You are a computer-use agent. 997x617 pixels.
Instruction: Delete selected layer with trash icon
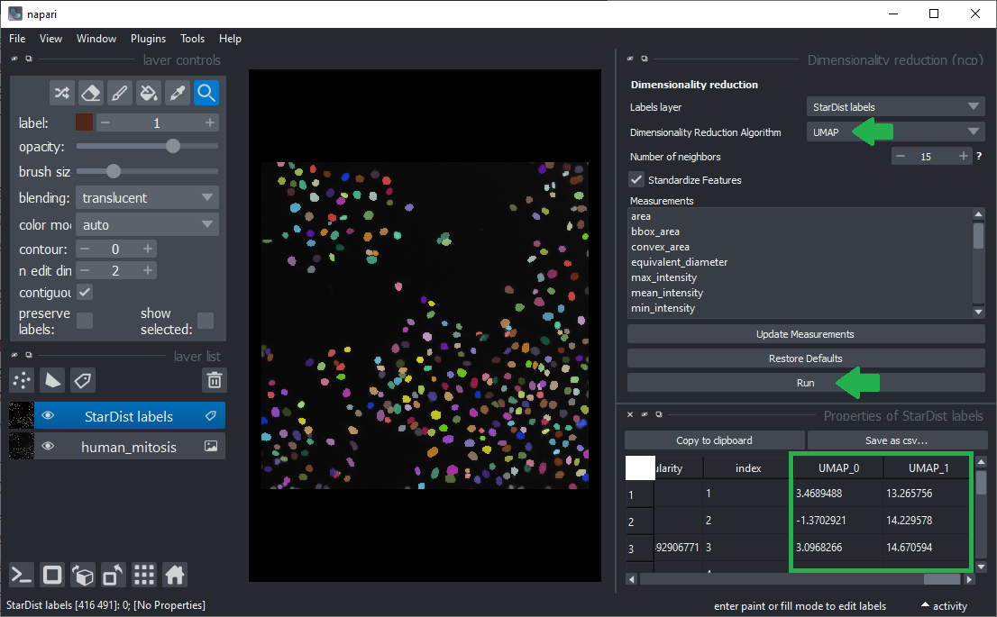pos(214,380)
